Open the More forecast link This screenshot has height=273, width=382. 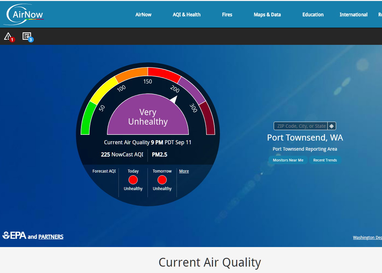point(184,171)
